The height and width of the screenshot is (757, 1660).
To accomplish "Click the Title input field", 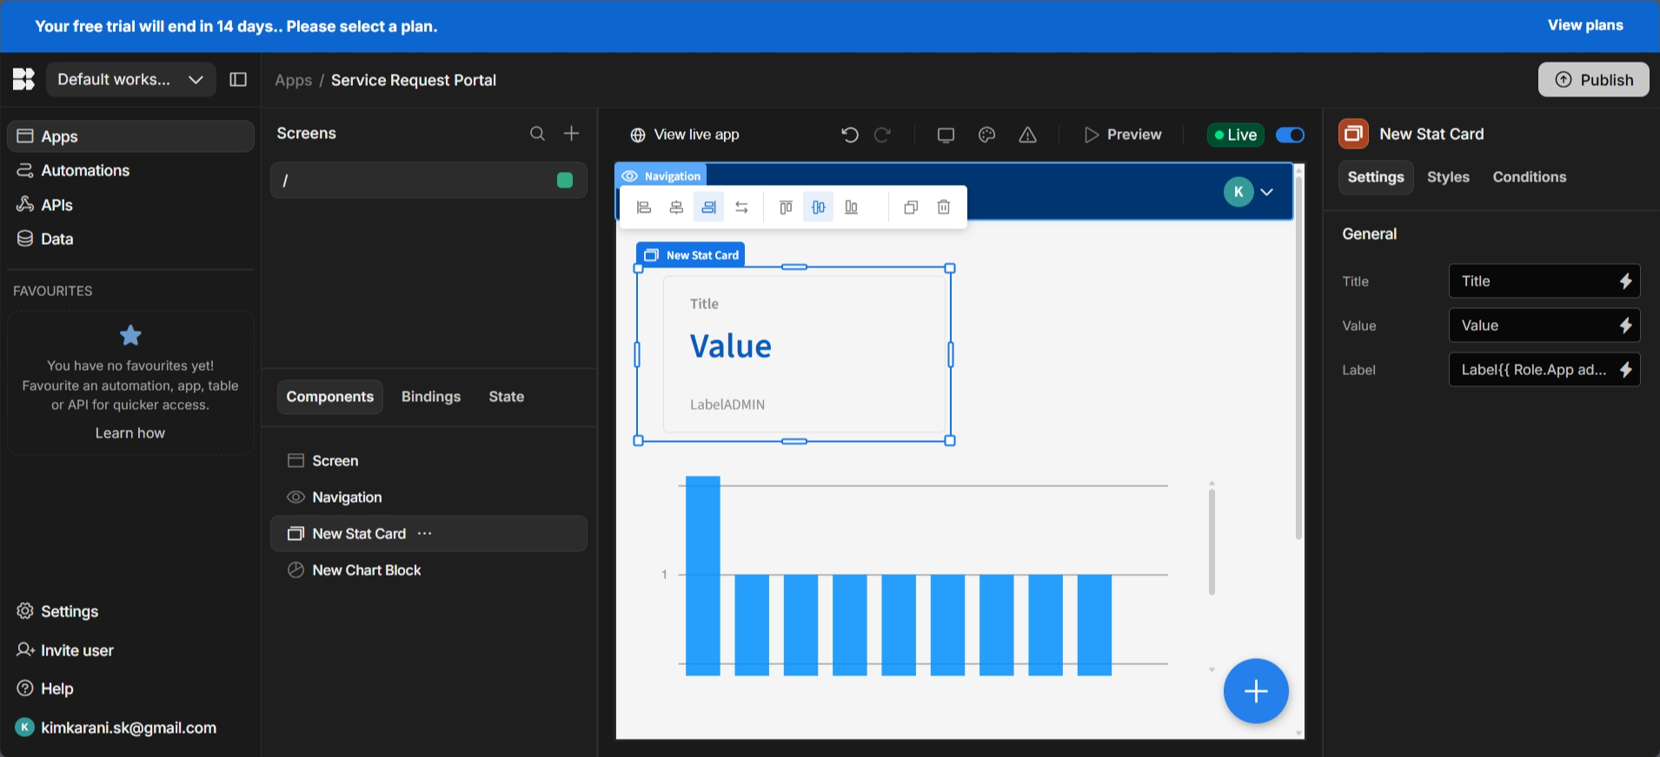I will pos(1544,281).
